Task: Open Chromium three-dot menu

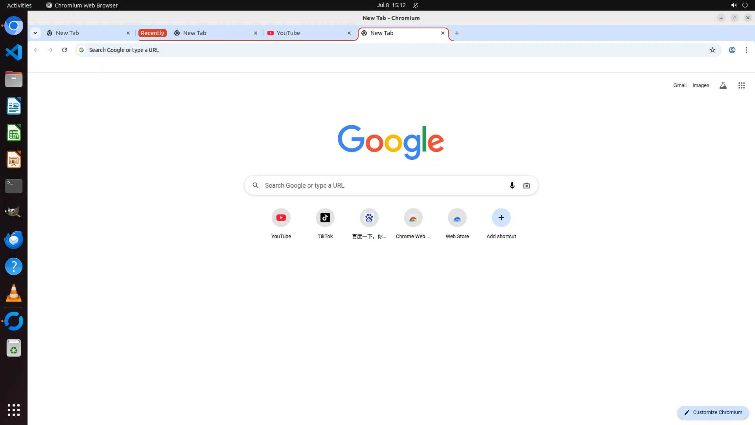Action: click(x=746, y=50)
